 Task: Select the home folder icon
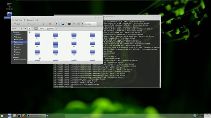point(56,43)
